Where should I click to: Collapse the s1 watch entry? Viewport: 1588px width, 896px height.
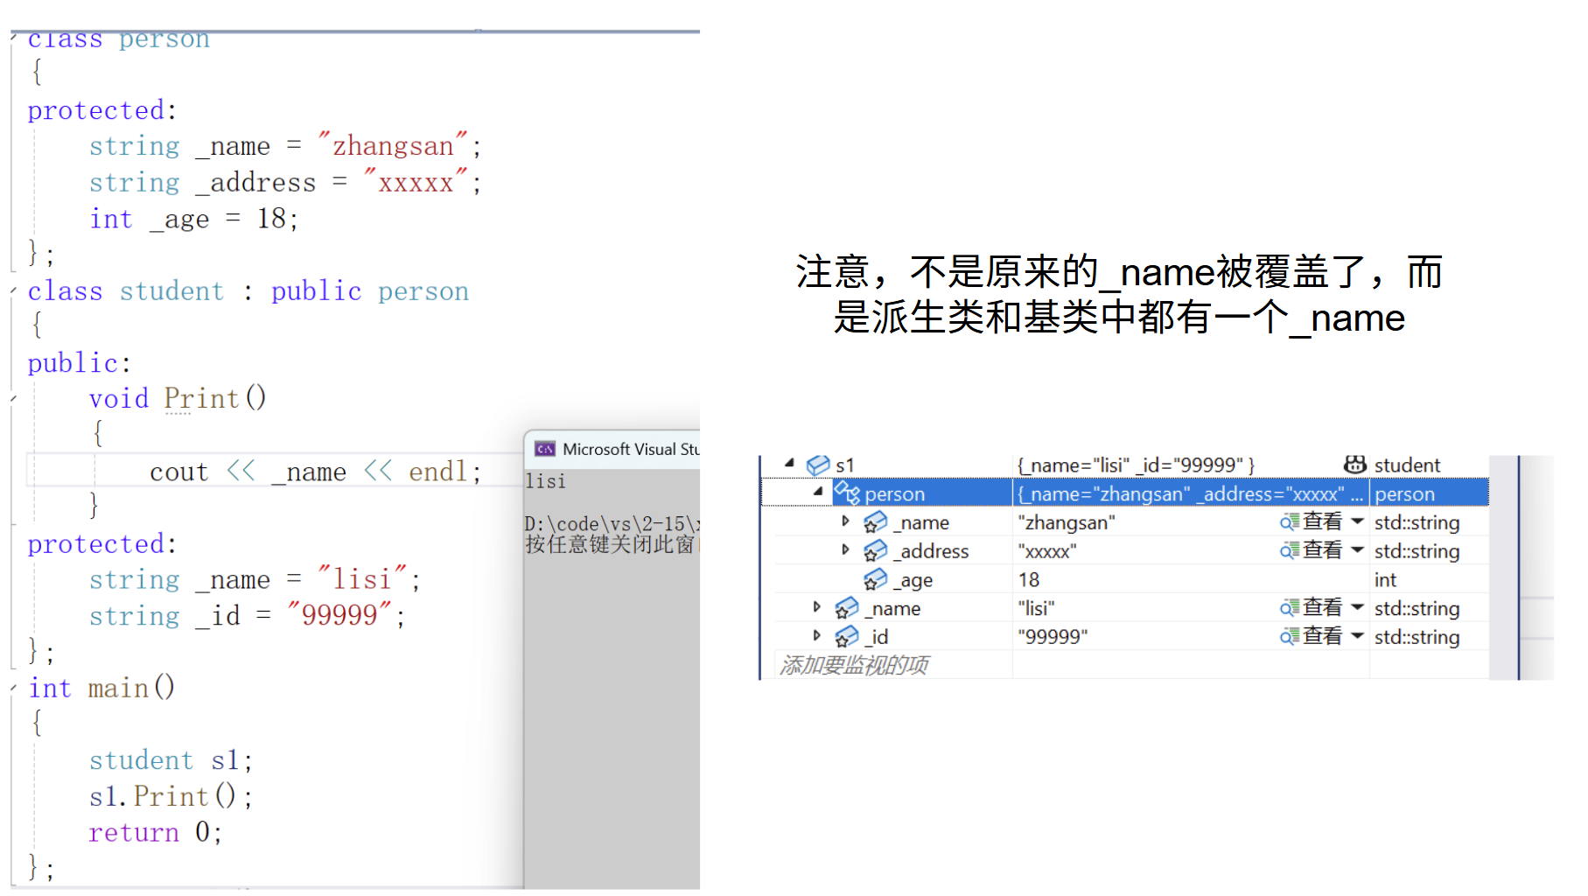tap(789, 464)
